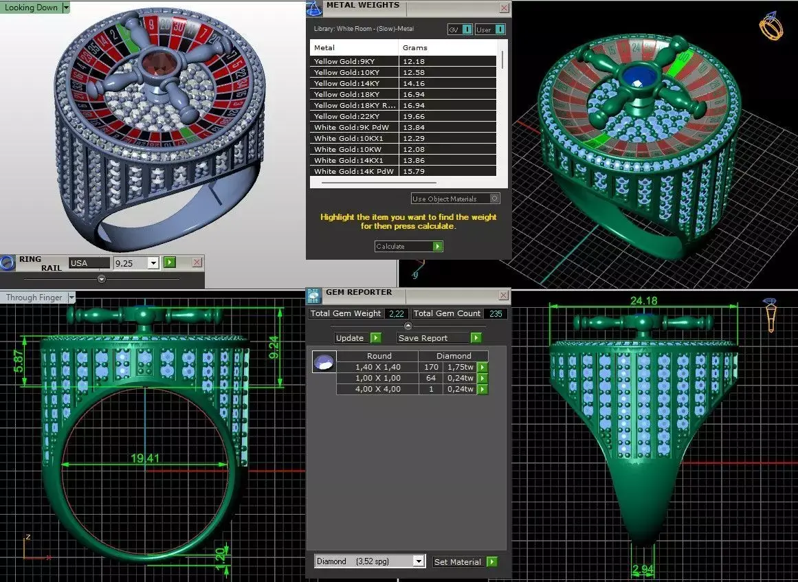This screenshot has width=798, height=582.
Task: Select the Yellow Gold:22KY row
Action: (403, 117)
